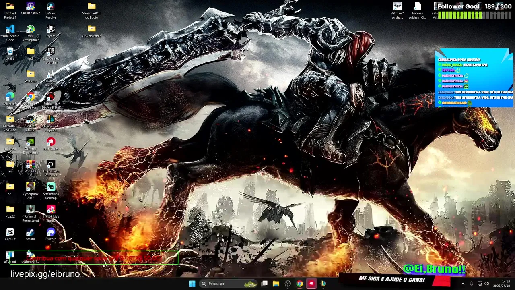This screenshot has height=290, width=515.
Task: Open Batman Arkham City file icon
Action: coord(418,10)
